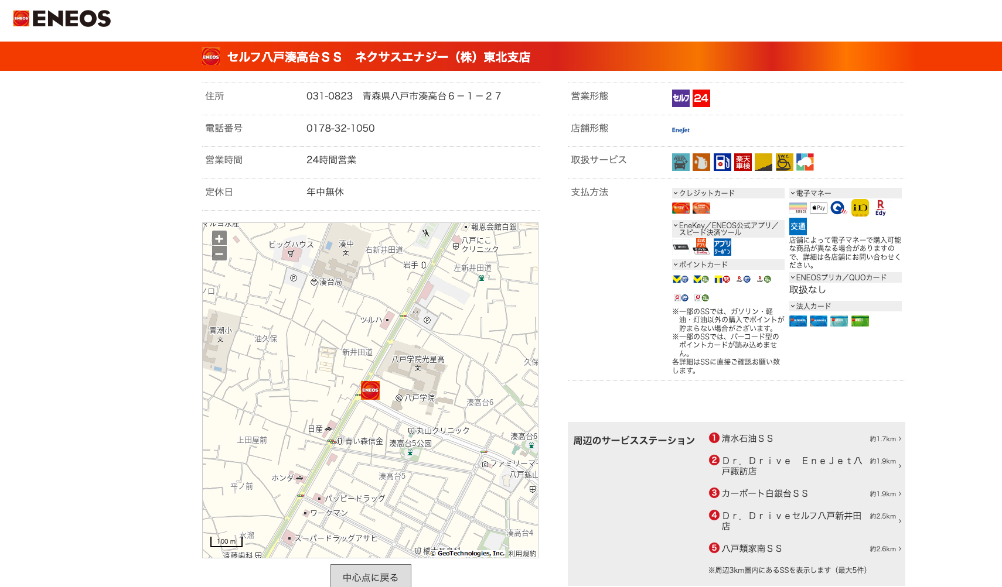Click the 楽天車検 service icon
The width and height of the screenshot is (1002, 587).
coord(743,162)
